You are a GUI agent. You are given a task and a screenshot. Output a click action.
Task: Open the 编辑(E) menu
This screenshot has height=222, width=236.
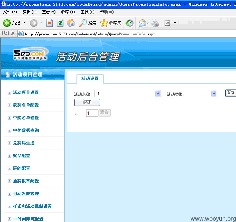tap(29, 12)
